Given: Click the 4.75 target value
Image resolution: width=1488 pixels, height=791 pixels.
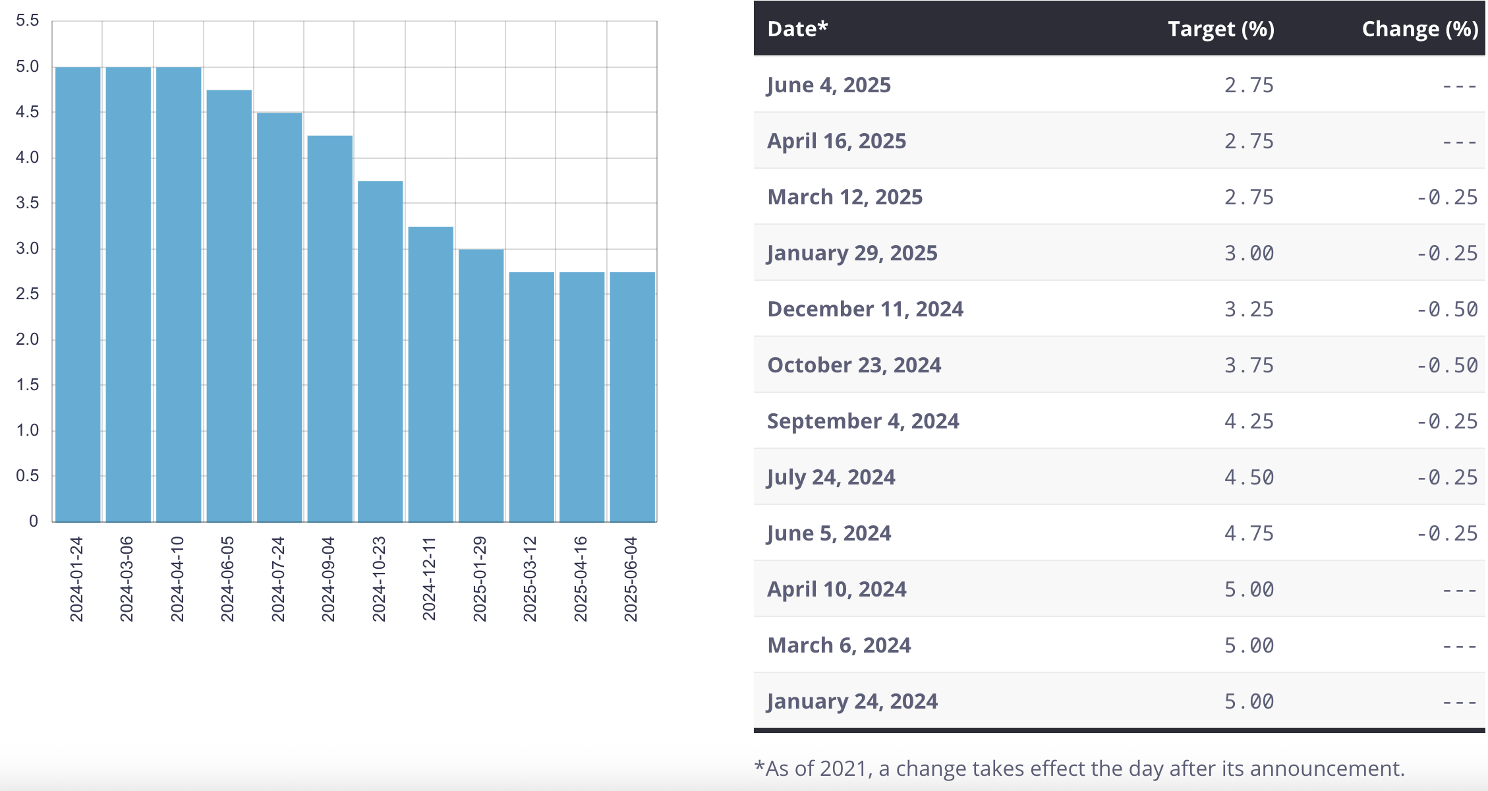Looking at the screenshot, I should [1249, 533].
